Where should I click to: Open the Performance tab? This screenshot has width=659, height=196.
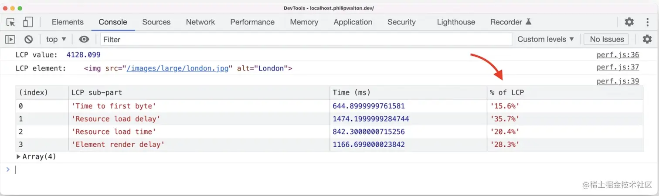252,22
